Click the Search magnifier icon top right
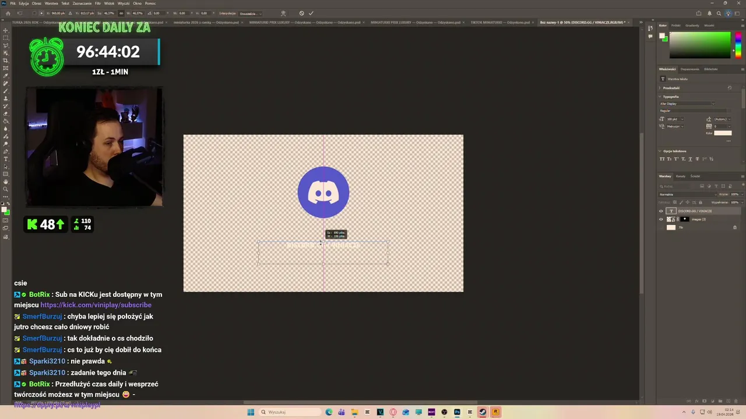 click(x=719, y=13)
